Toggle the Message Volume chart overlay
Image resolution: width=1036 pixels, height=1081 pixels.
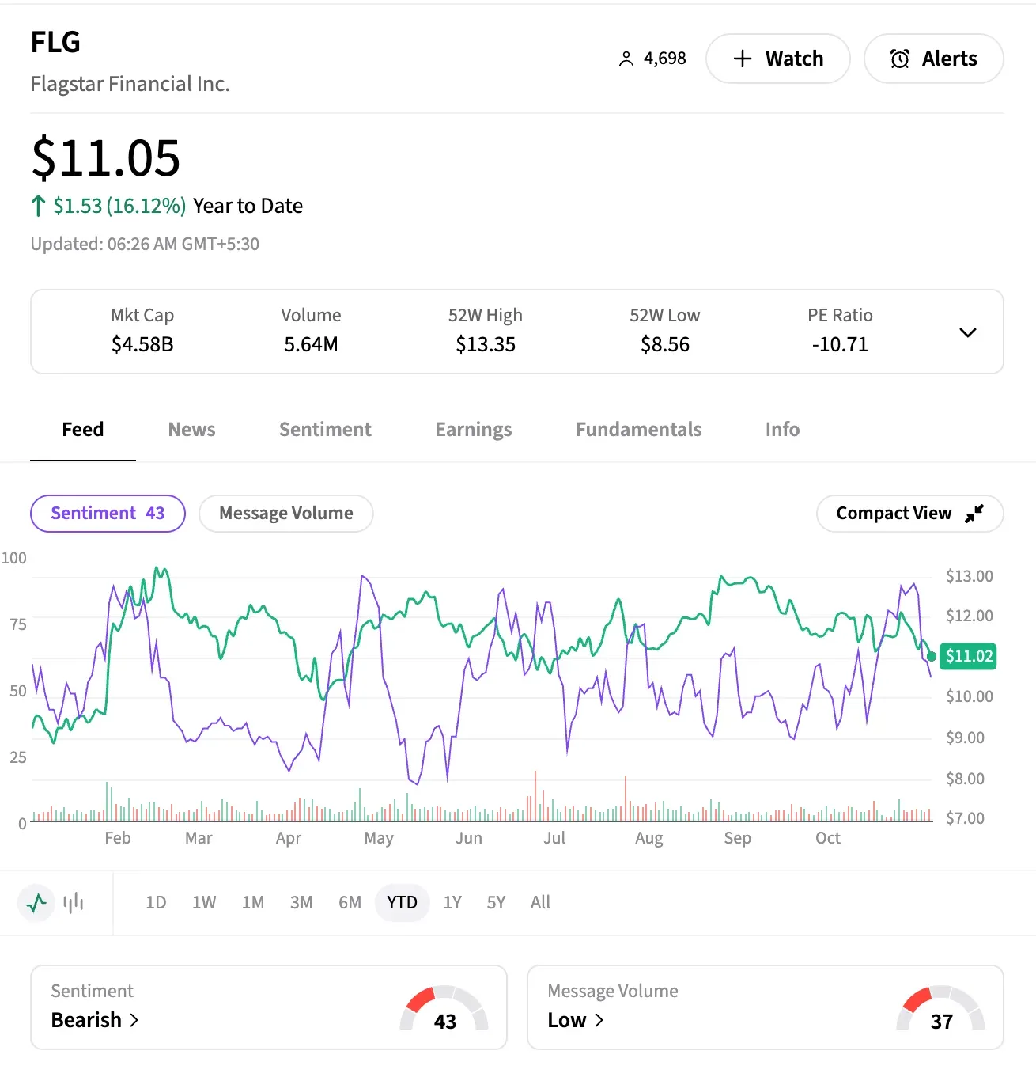(x=285, y=513)
